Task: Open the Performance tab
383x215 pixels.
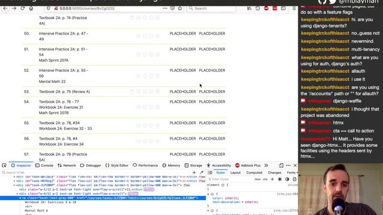Action: tap(145, 165)
